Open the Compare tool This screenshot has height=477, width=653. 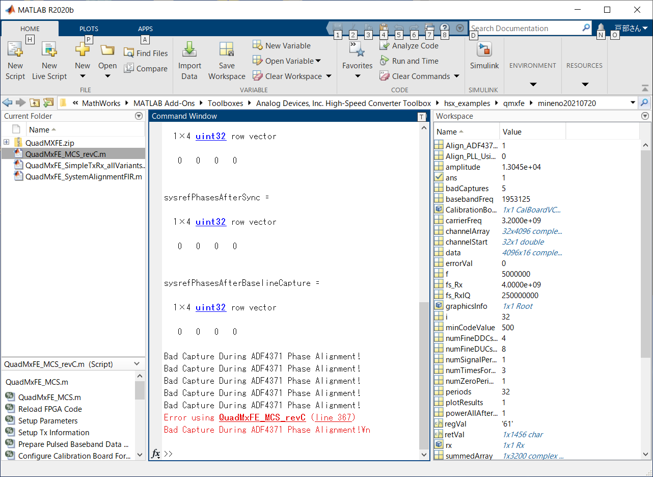coord(146,68)
